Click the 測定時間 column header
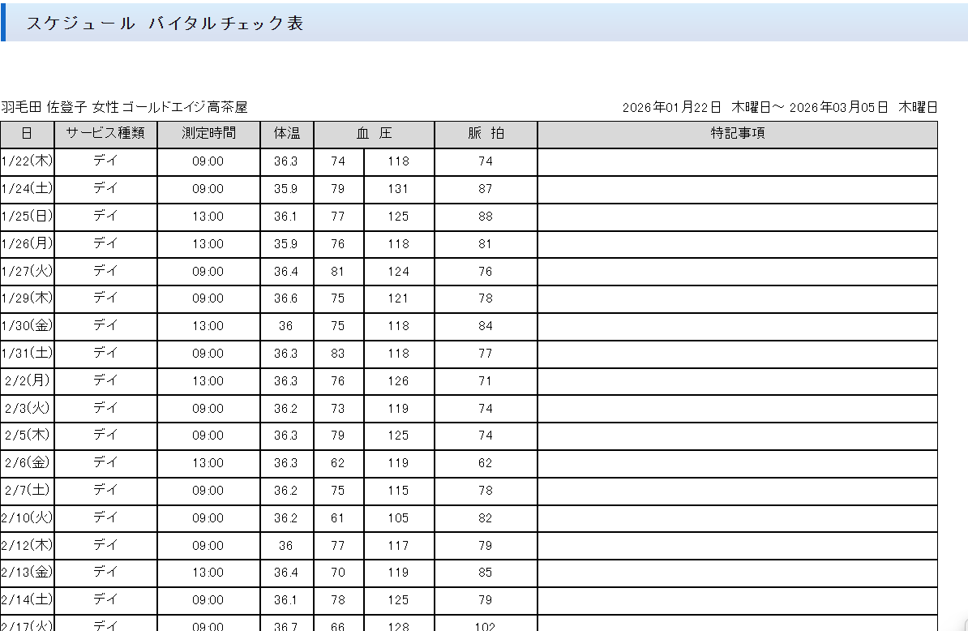Image resolution: width=968 pixels, height=631 pixels. click(x=208, y=134)
